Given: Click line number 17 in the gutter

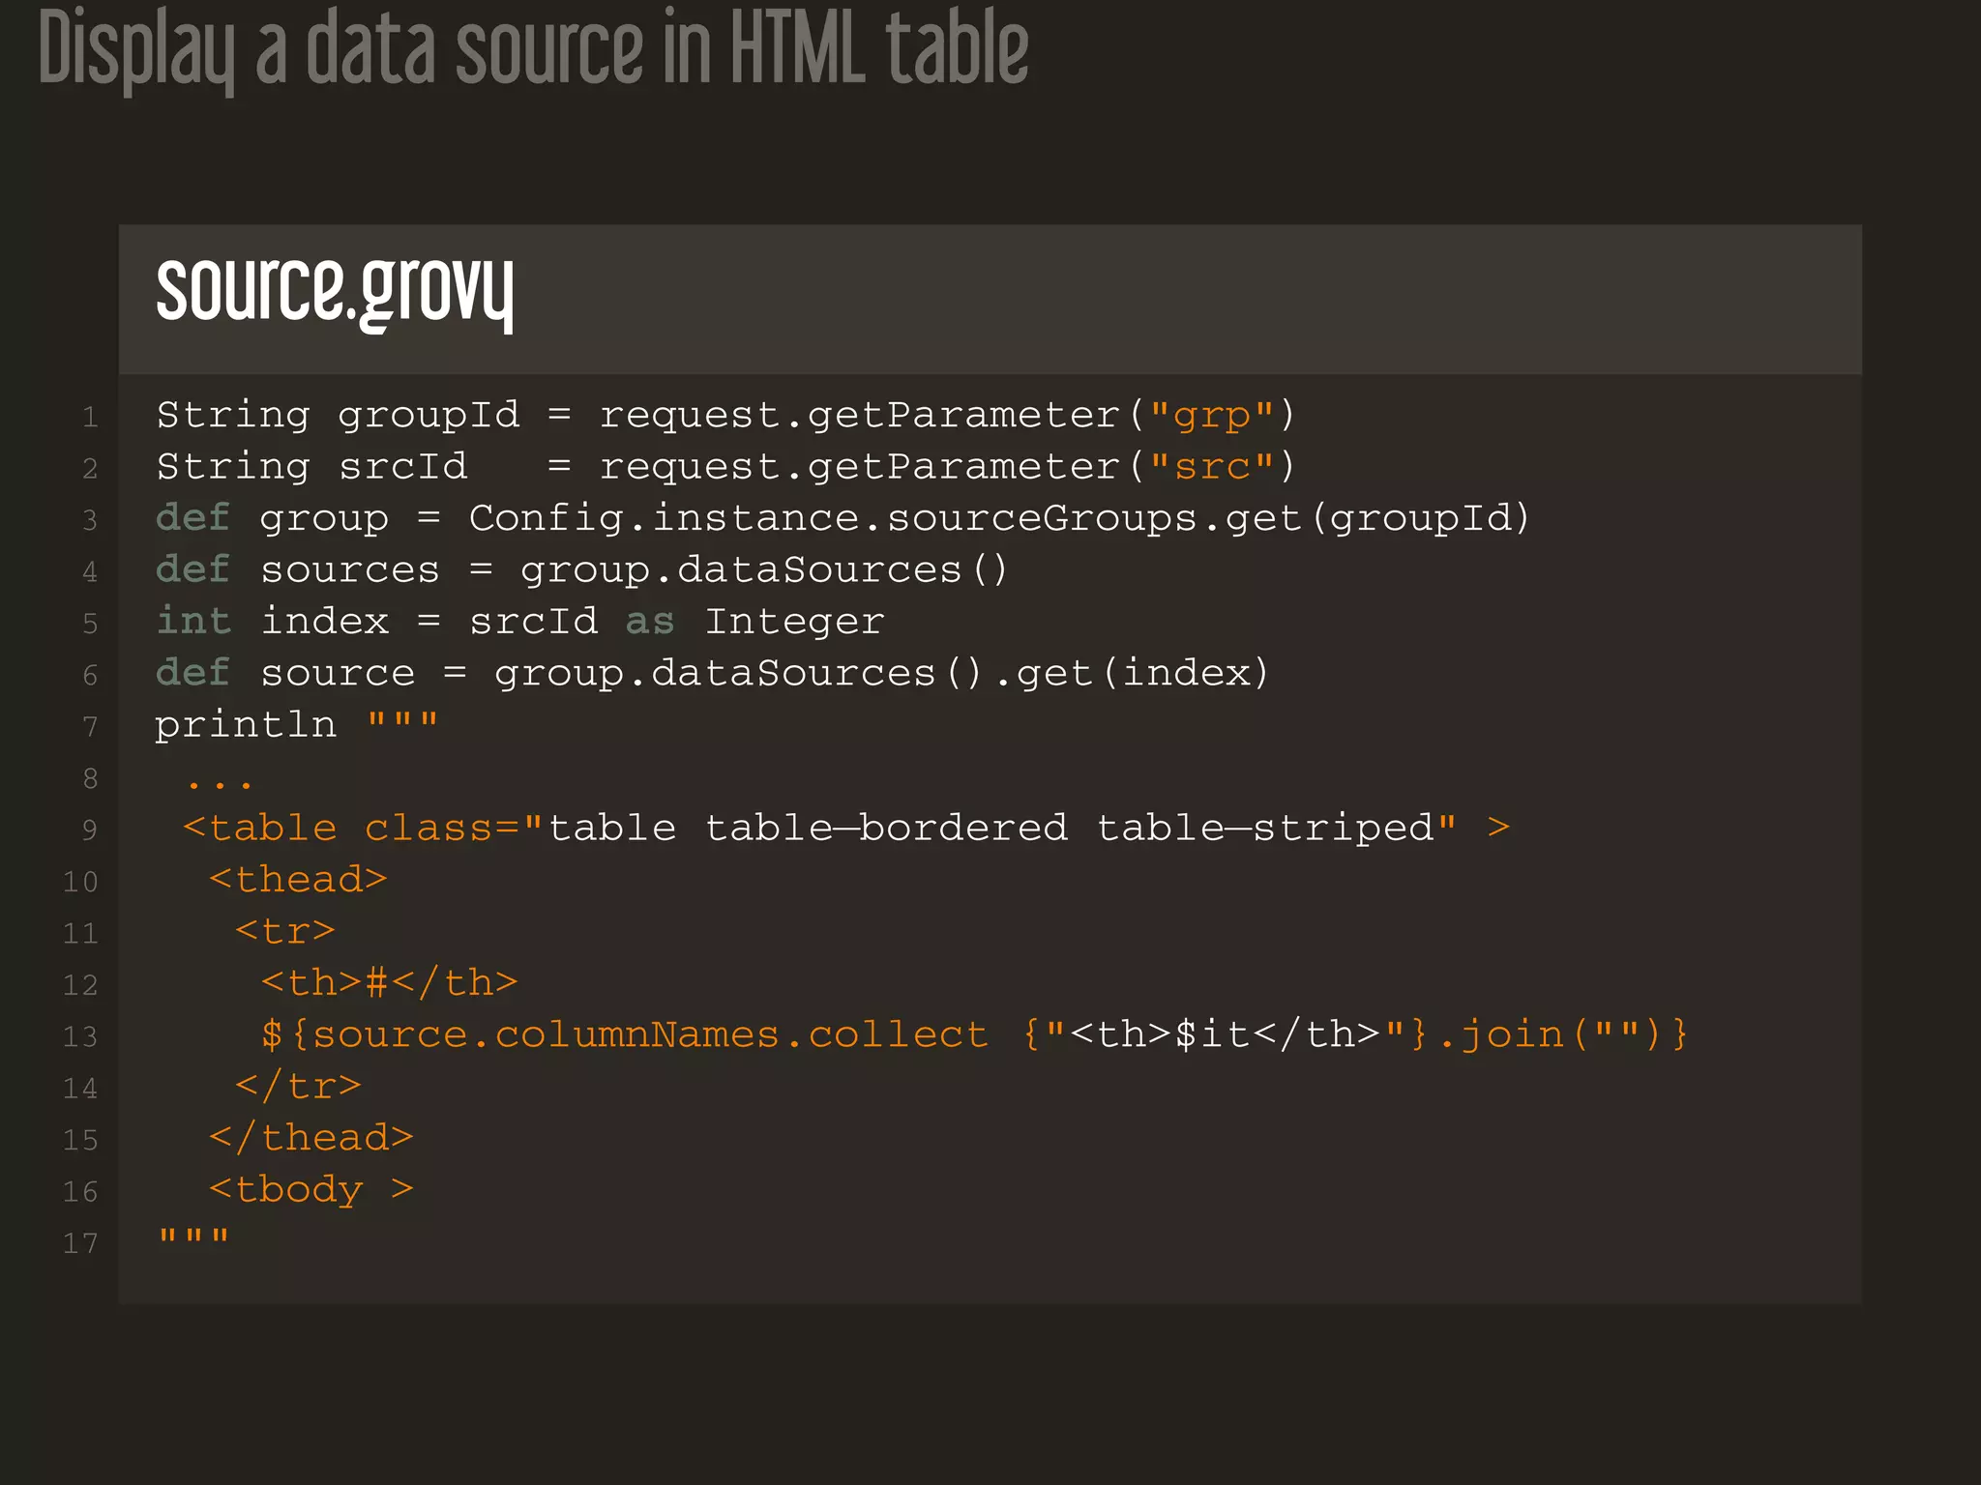Looking at the screenshot, I should pyautogui.click(x=80, y=1243).
